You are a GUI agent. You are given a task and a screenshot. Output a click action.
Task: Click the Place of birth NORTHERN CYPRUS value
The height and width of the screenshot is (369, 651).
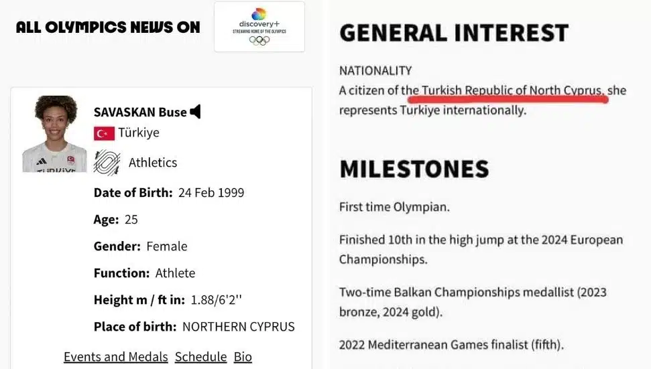(x=238, y=327)
